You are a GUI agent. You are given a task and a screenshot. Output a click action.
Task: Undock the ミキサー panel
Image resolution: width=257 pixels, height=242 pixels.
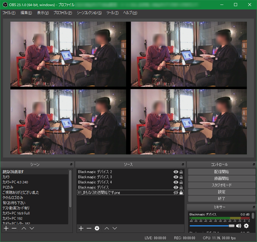coord(254,207)
